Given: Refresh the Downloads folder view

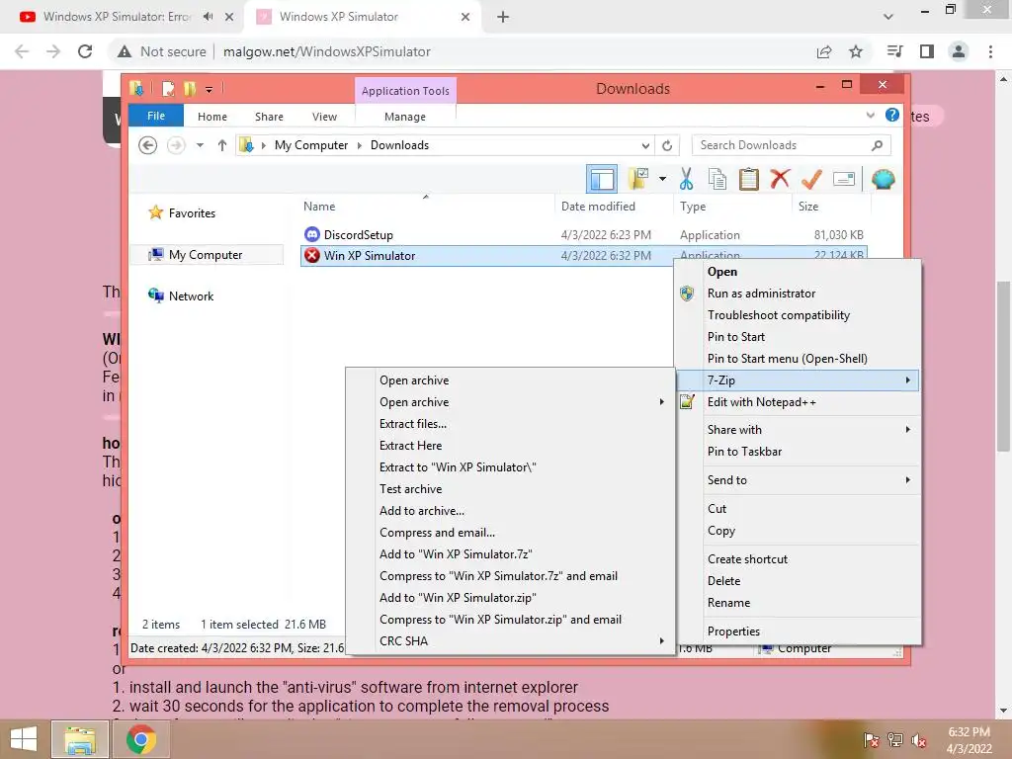Looking at the screenshot, I should tap(667, 145).
